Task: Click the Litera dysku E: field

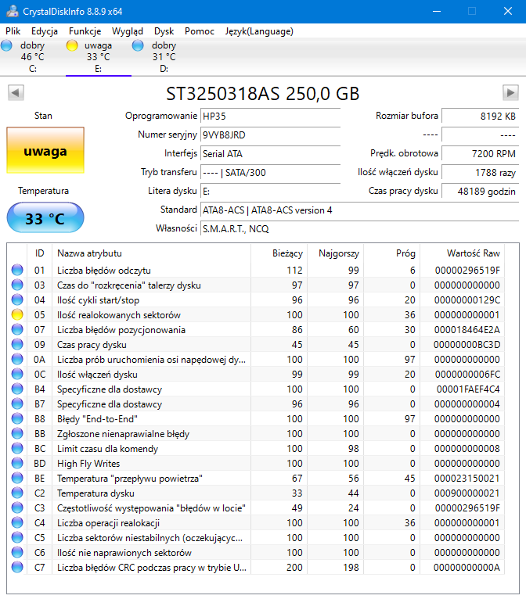Action: point(270,191)
